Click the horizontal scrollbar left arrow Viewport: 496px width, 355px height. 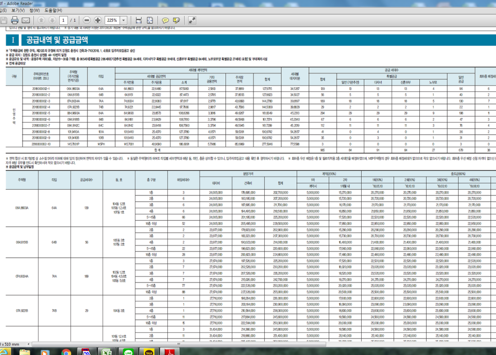coord(28,344)
